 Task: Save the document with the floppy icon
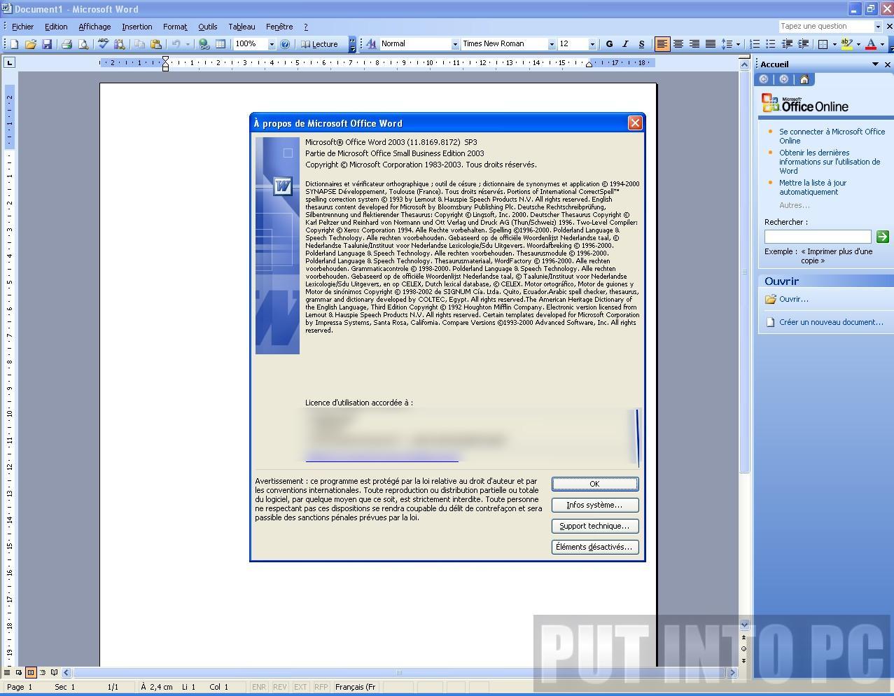(x=47, y=44)
